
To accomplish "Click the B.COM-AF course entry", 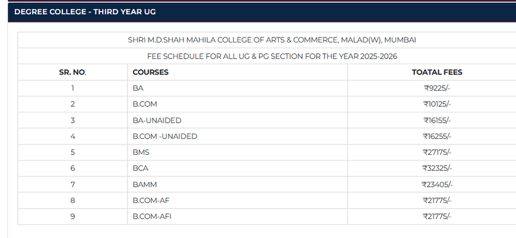I will click(151, 200).
